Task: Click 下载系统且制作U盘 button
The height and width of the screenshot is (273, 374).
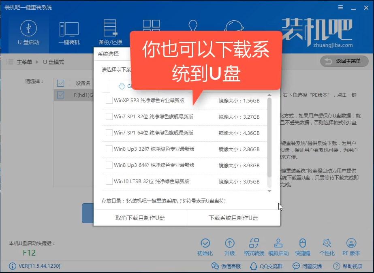Action: pyautogui.click(x=233, y=218)
